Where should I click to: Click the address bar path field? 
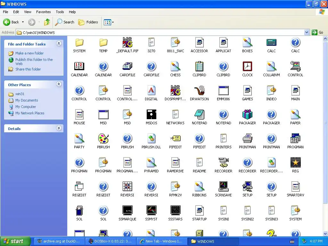160,32
